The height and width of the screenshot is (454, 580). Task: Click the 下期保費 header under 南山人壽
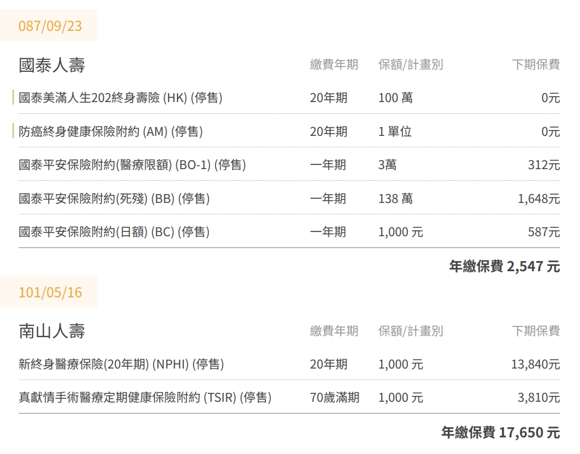point(536,331)
